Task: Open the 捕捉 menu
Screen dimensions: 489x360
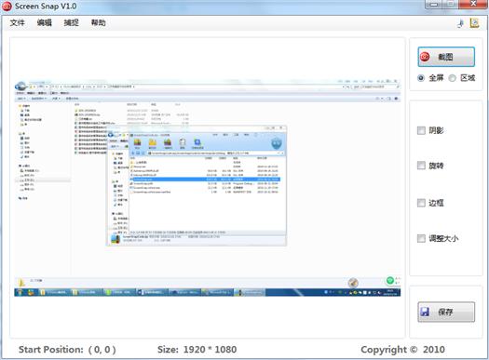Action: click(x=72, y=22)
